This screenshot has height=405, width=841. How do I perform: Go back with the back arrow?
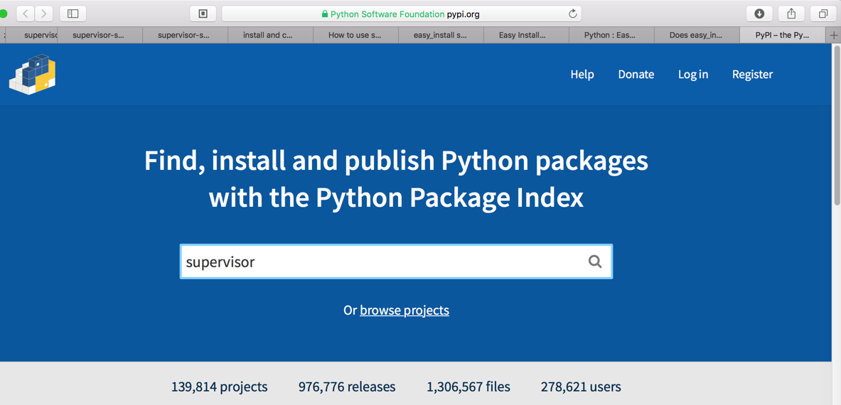click(x=26, y=13)
